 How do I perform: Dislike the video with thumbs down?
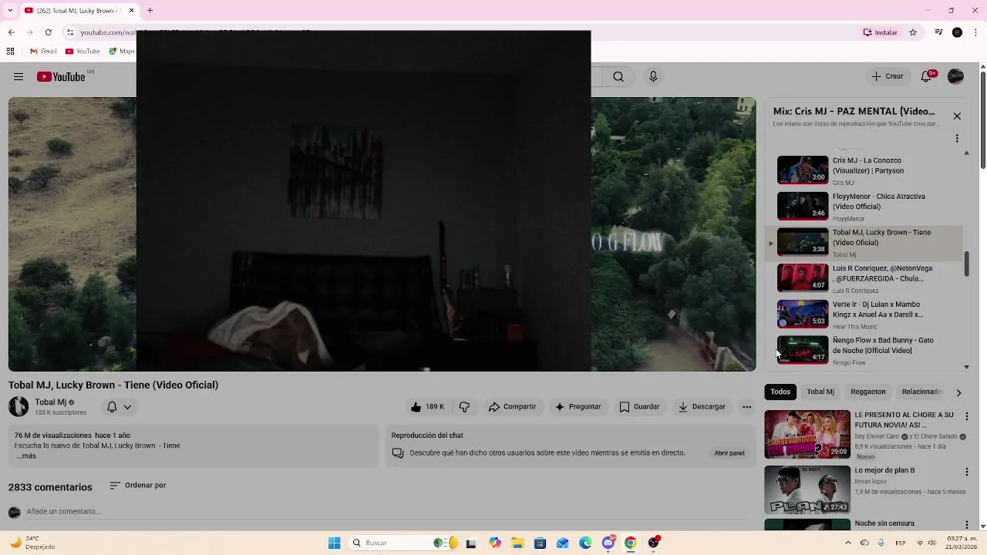click(x=464, y=407)
